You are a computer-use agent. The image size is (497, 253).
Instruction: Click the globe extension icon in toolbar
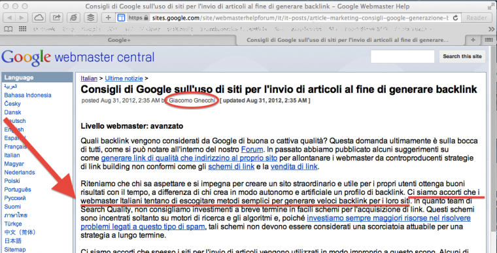[73, 18]
